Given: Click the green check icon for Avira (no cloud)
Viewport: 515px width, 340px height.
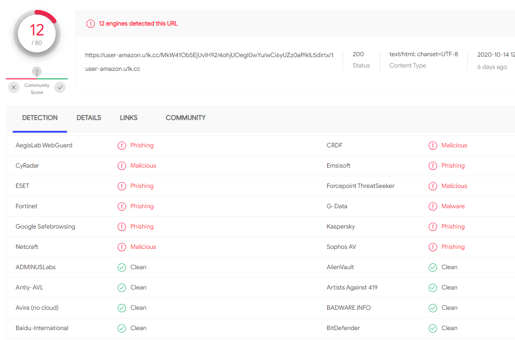Looking at the screenshot, I should [x=122, y=308].
